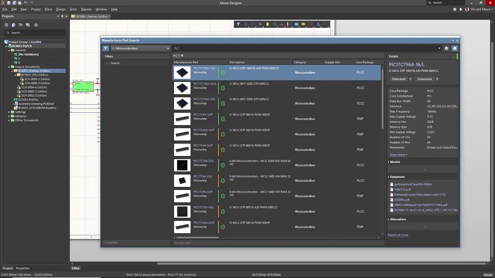Click the Search filter item under Filters

click(115, 63)
